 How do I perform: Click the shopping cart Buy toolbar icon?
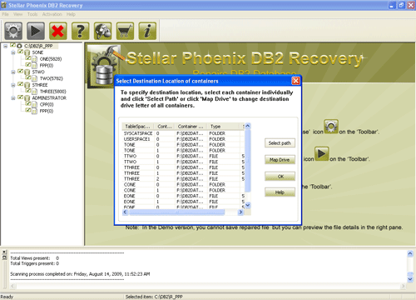click(125, 31)
